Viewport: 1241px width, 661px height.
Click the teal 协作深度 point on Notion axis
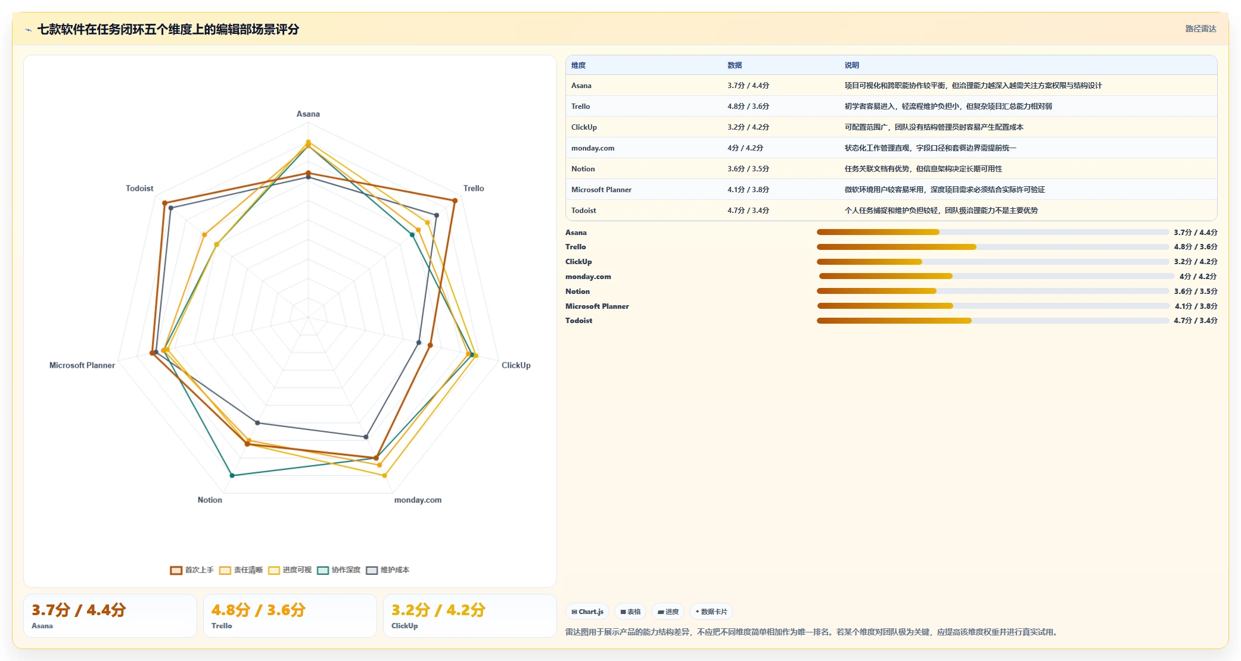coord(232,475)
